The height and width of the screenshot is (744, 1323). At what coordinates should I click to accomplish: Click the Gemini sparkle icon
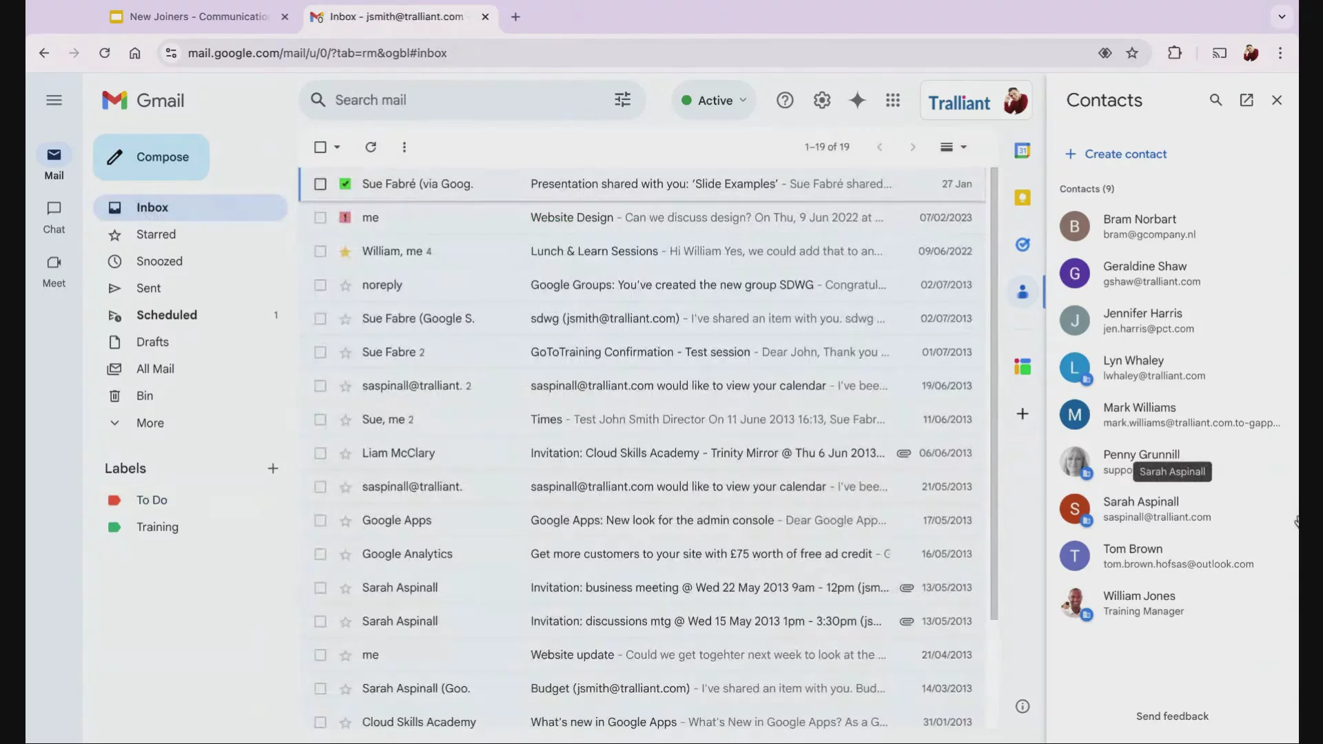click(857, 101)
